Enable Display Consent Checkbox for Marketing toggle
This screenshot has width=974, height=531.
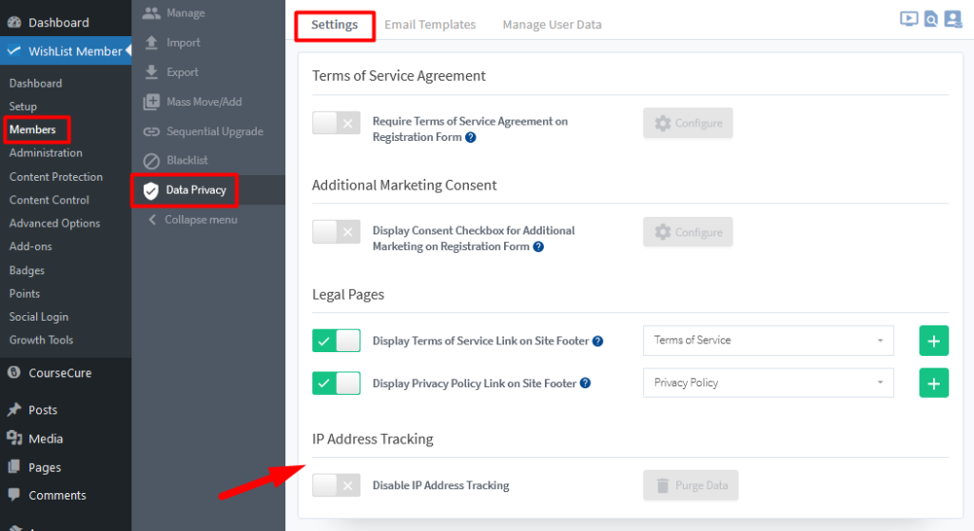click(336, 231)
